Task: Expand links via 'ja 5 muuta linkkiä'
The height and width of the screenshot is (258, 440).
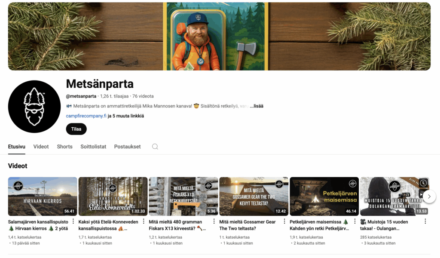Action: 125,116
